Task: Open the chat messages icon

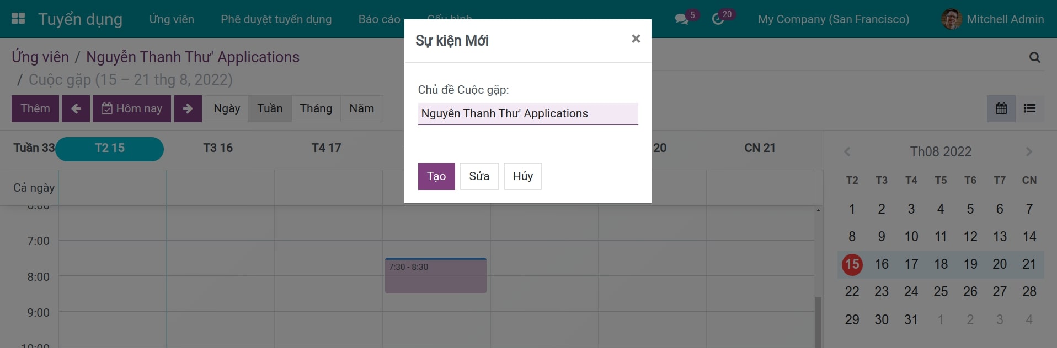Action: [682, 19]
